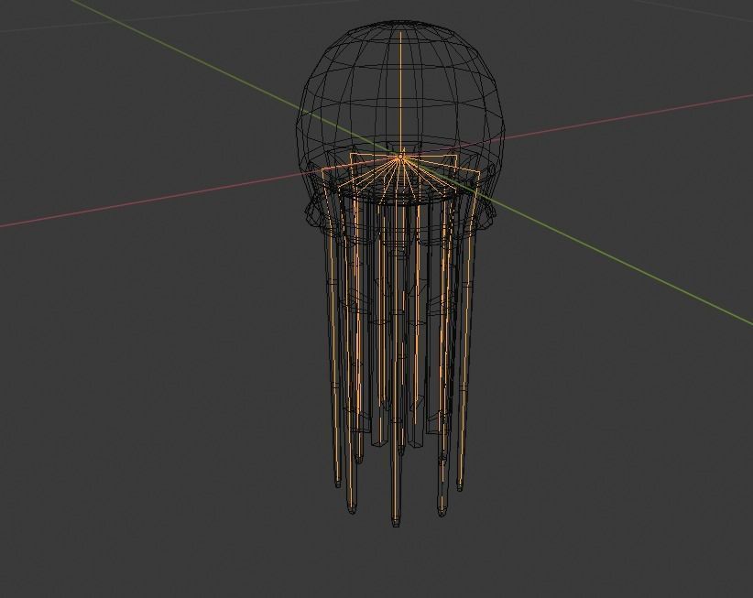753x598 pixels.
Task: Click the orange origin point of the armature
Action: tap(400, 157)
